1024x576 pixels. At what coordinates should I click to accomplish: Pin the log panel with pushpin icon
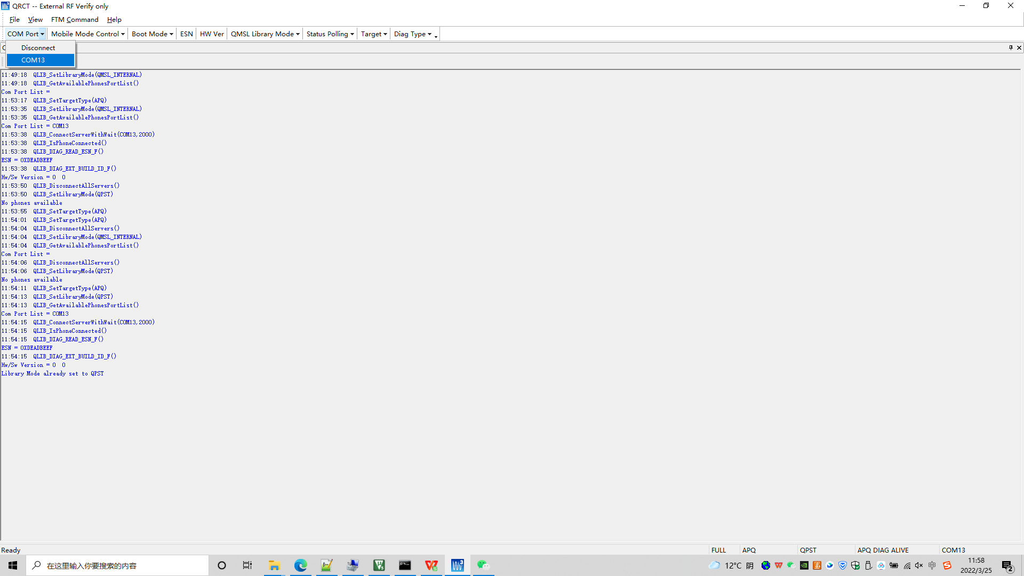(x=1011, y=47)
